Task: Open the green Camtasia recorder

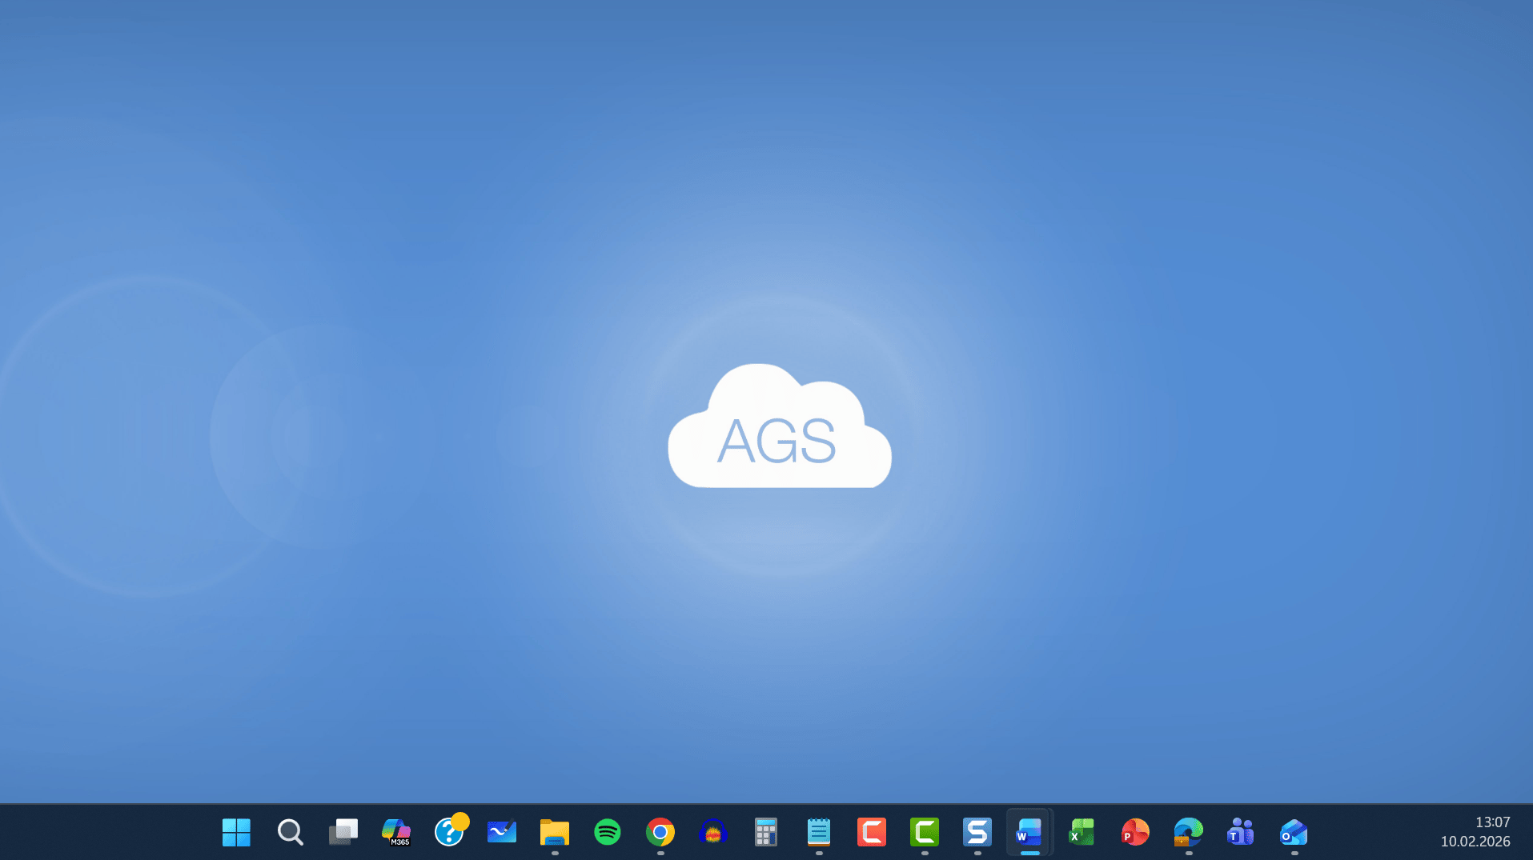Action: pos(924,832)
